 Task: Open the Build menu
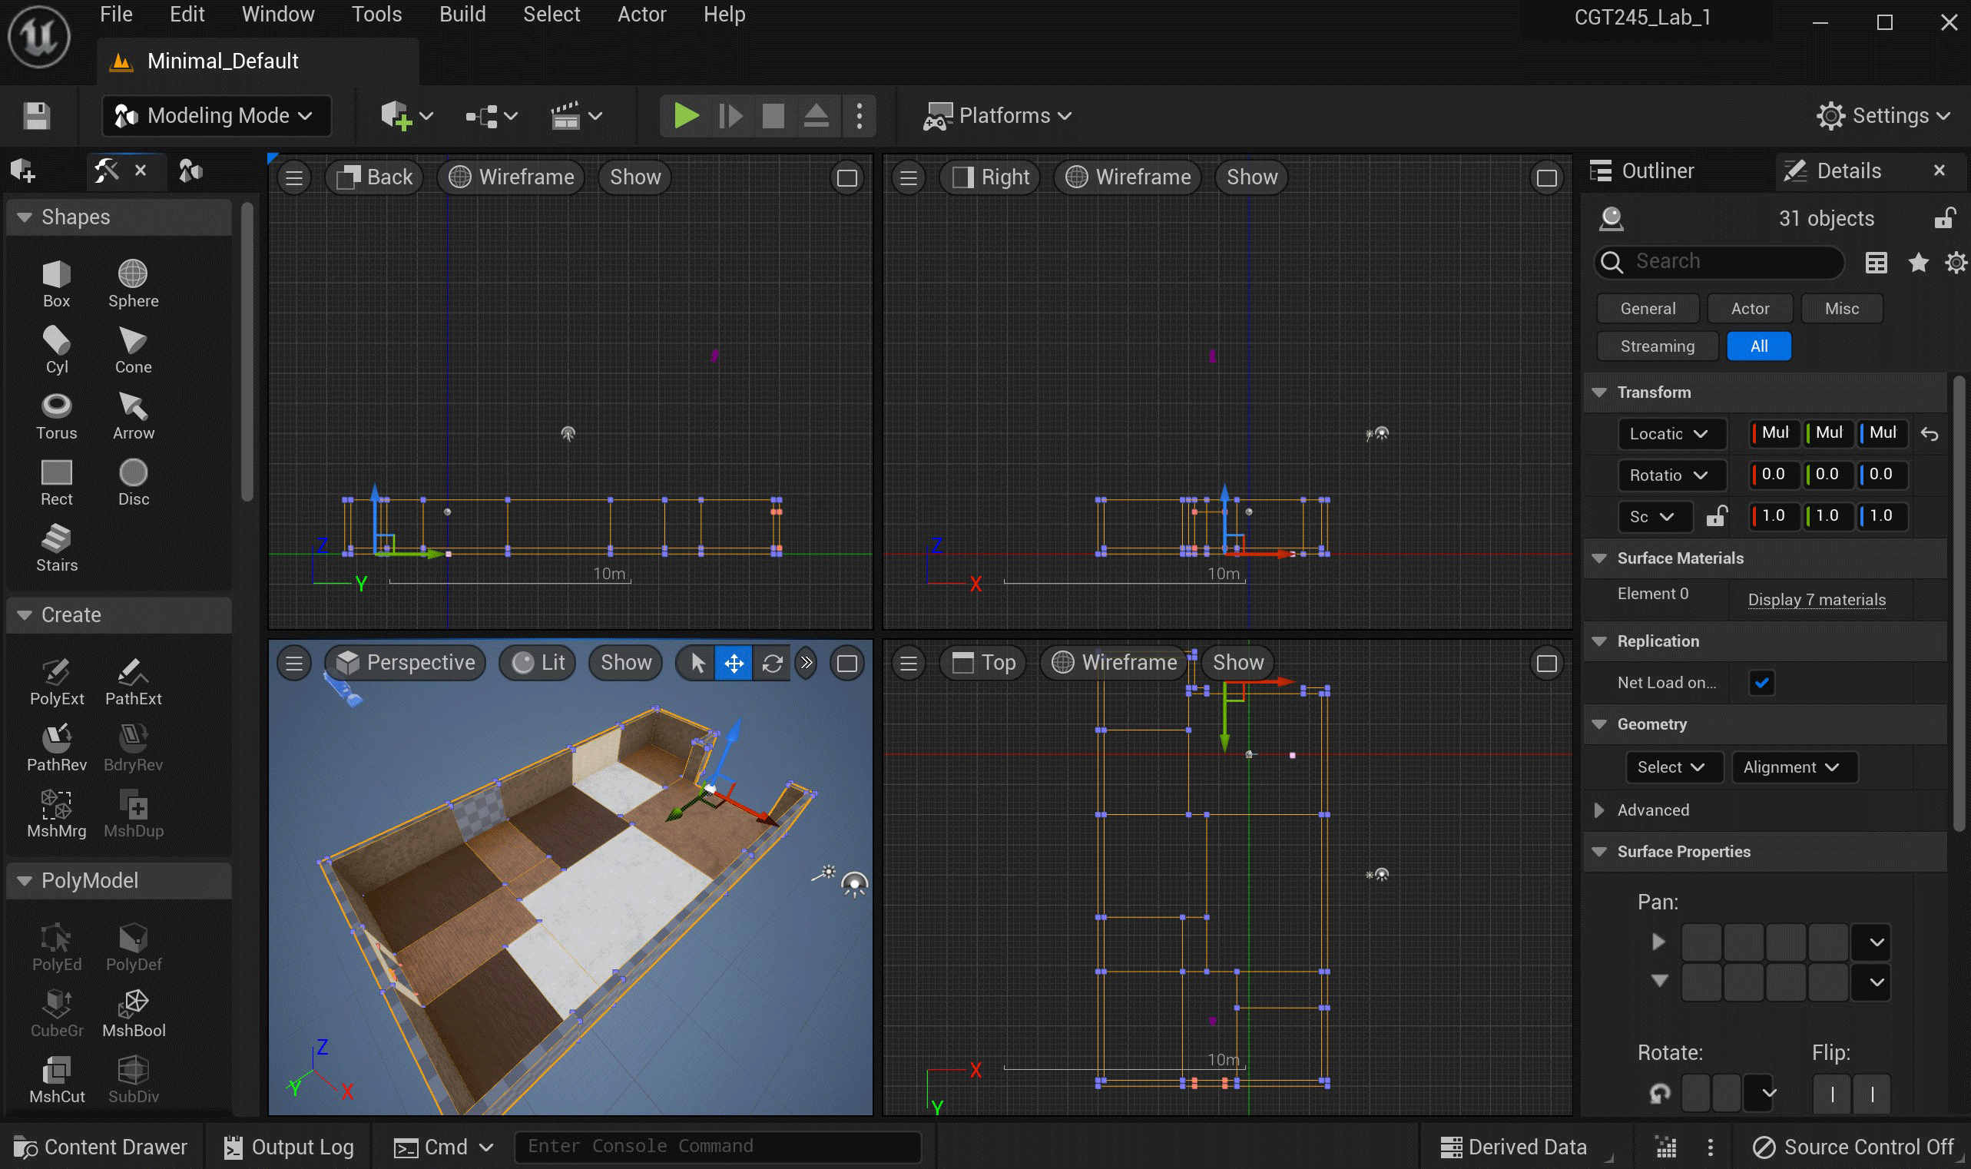(x=462, y=14)
